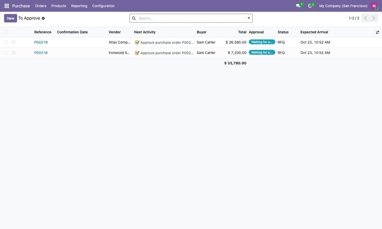
Task: Star purchase order P00219 as favorite
Action: [14, 42]
